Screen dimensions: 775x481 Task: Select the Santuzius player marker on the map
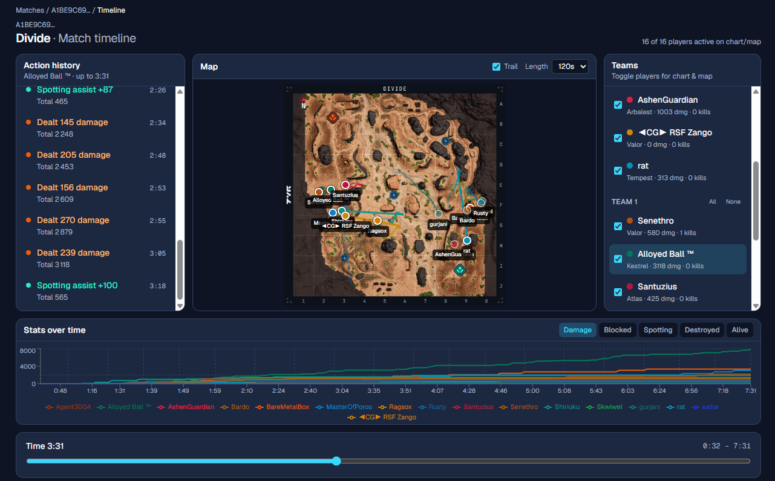click(x=345, y=185)
